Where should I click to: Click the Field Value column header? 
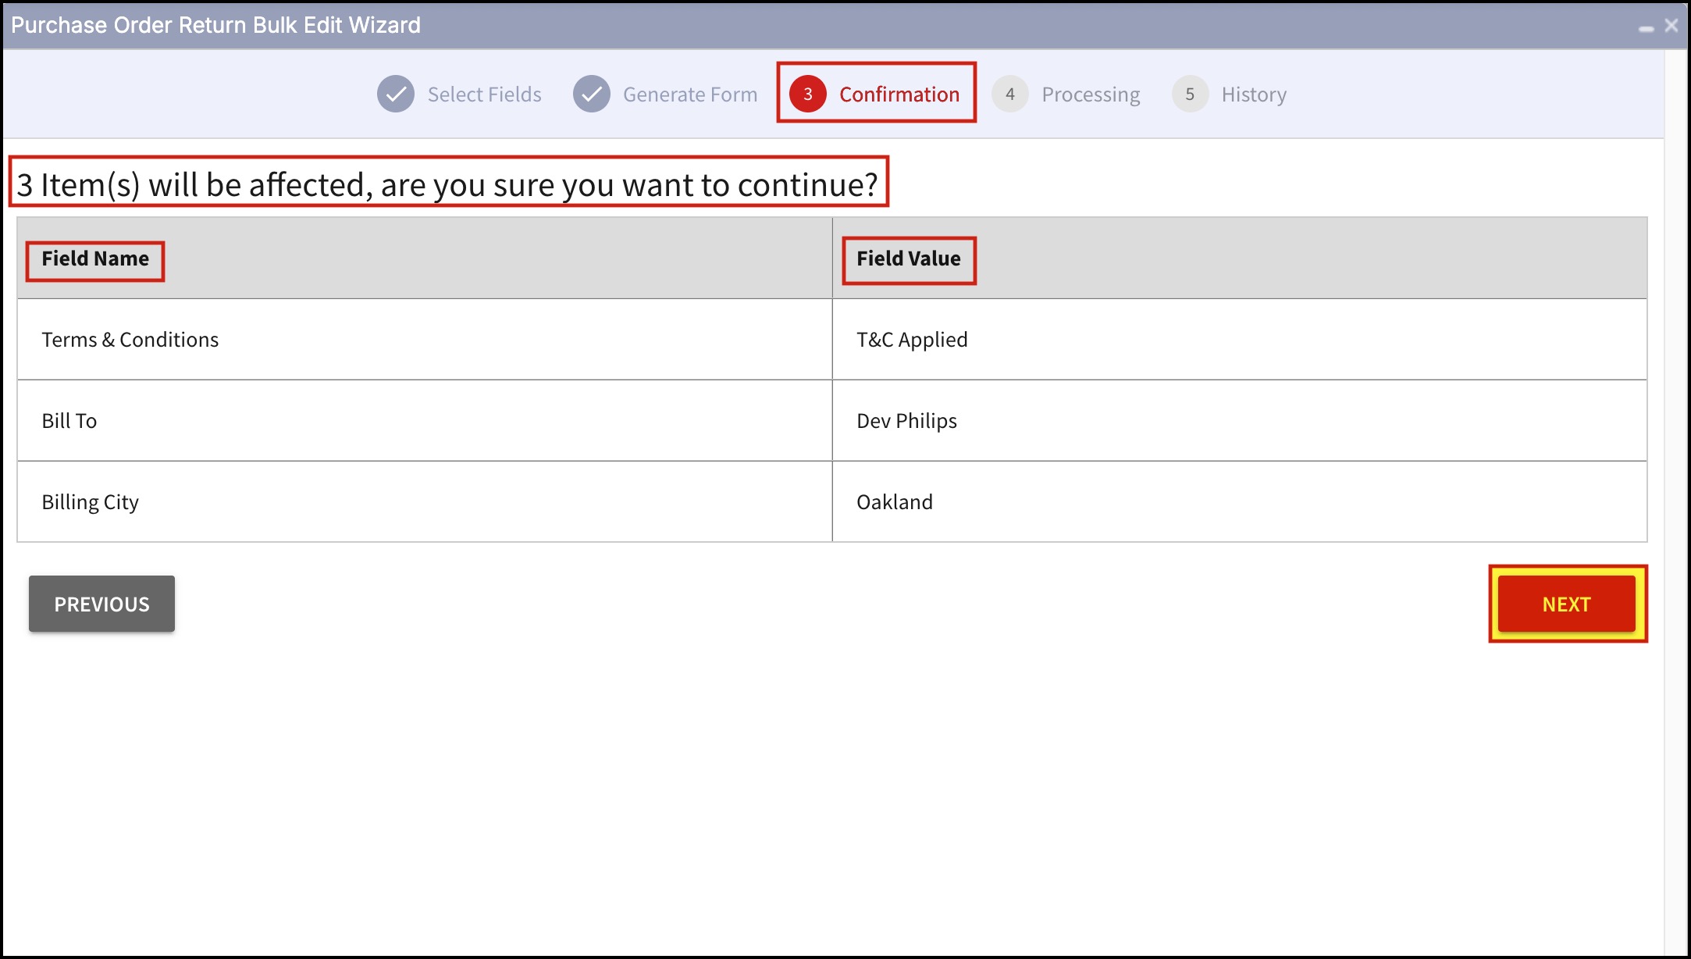pos(909,259)
